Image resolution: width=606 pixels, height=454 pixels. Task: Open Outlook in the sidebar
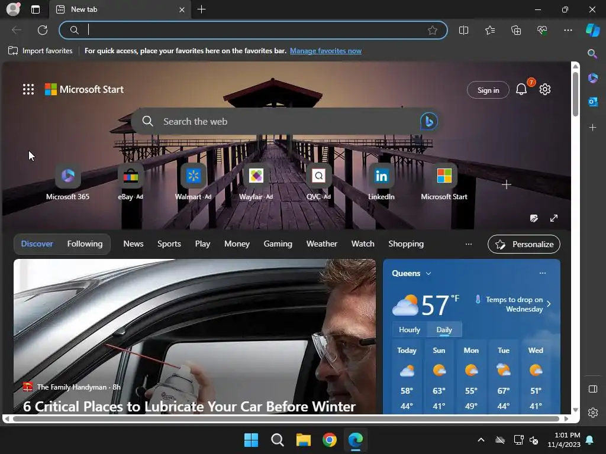pyautogui.click(x=592, y=102)
